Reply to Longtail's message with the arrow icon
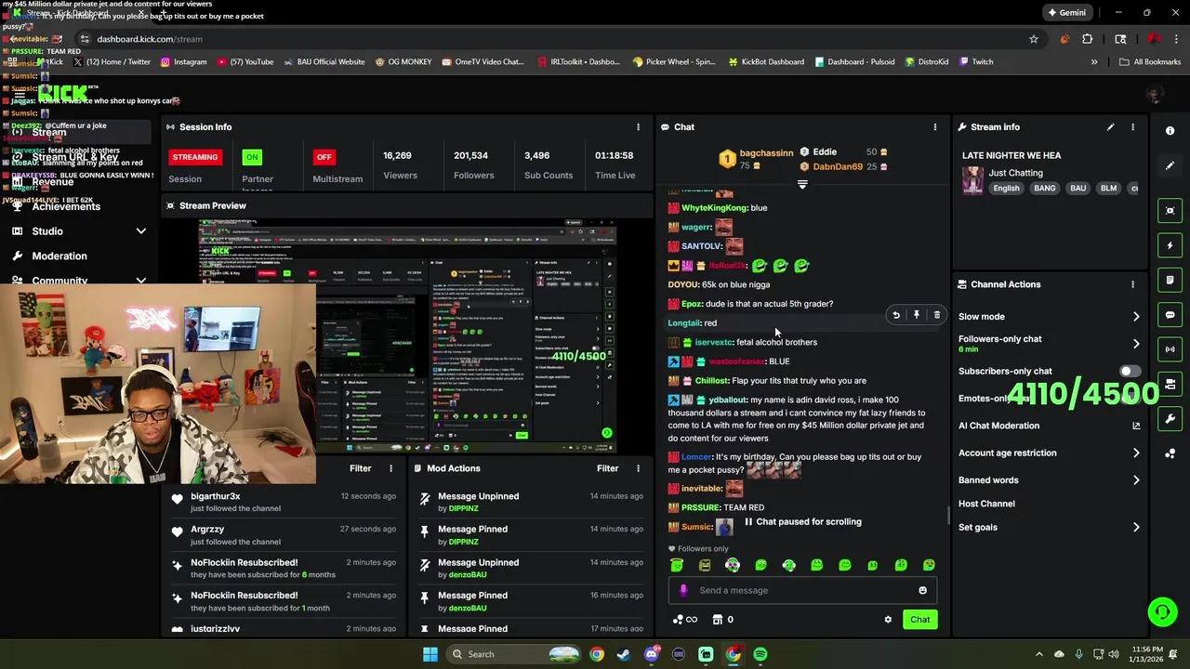 tap(896, 315)
